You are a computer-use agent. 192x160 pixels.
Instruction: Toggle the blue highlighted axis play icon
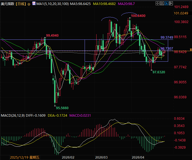pos(166,3)
